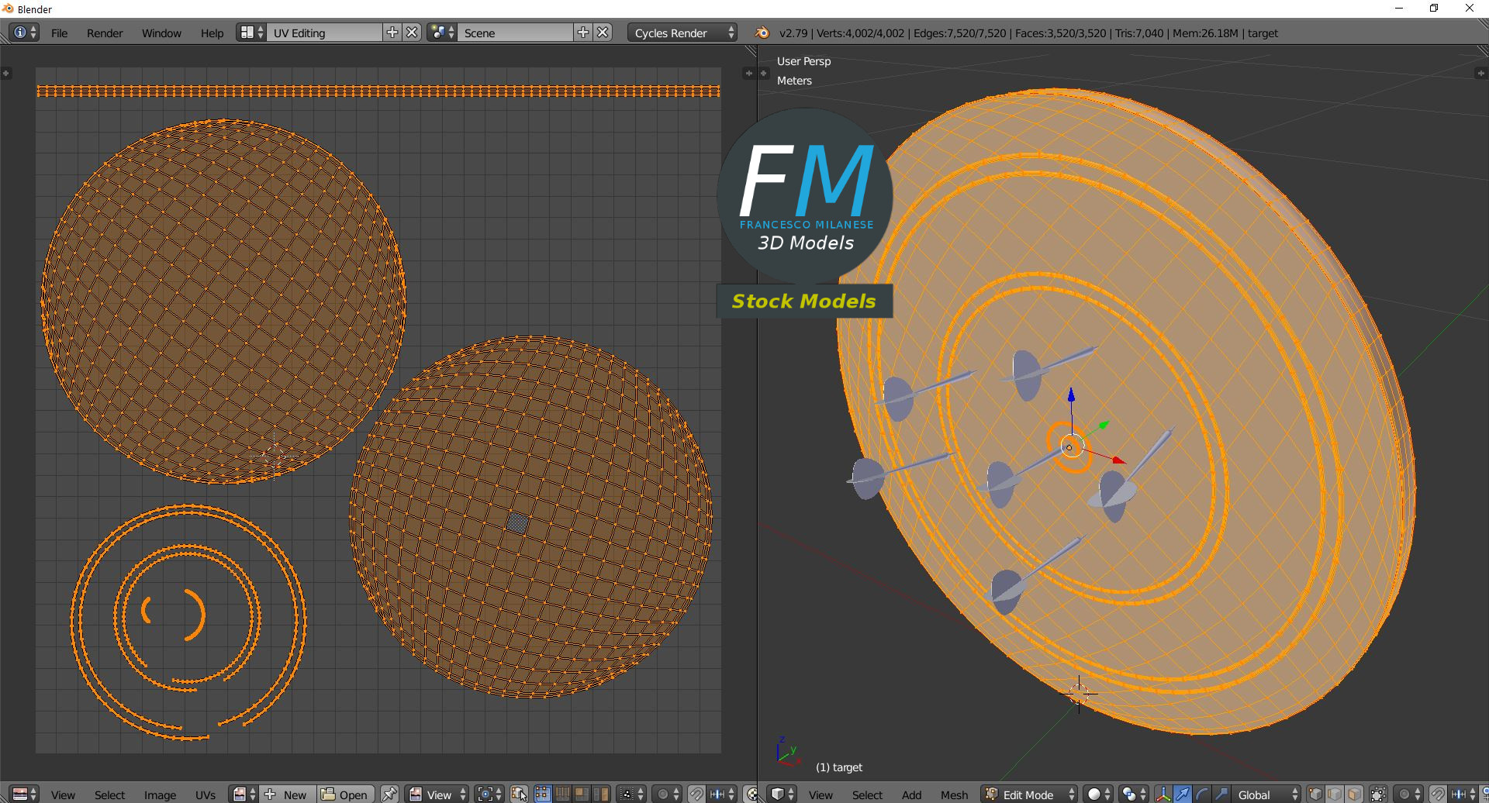This screenshot has width=1489, height=803.
Task: Add a new scene beside the Scene field
Action: (583, 33)
